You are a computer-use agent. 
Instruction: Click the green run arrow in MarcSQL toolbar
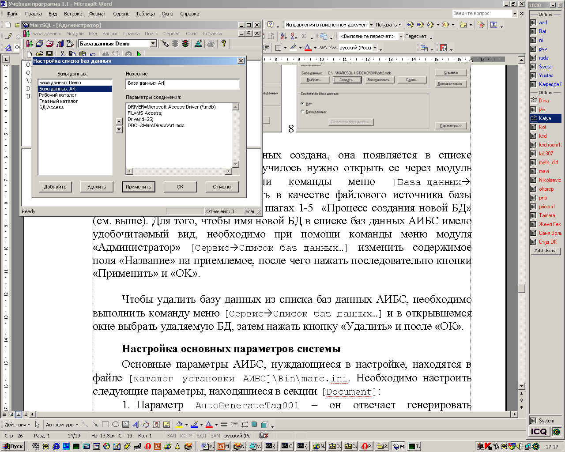[x=139, y=54]
